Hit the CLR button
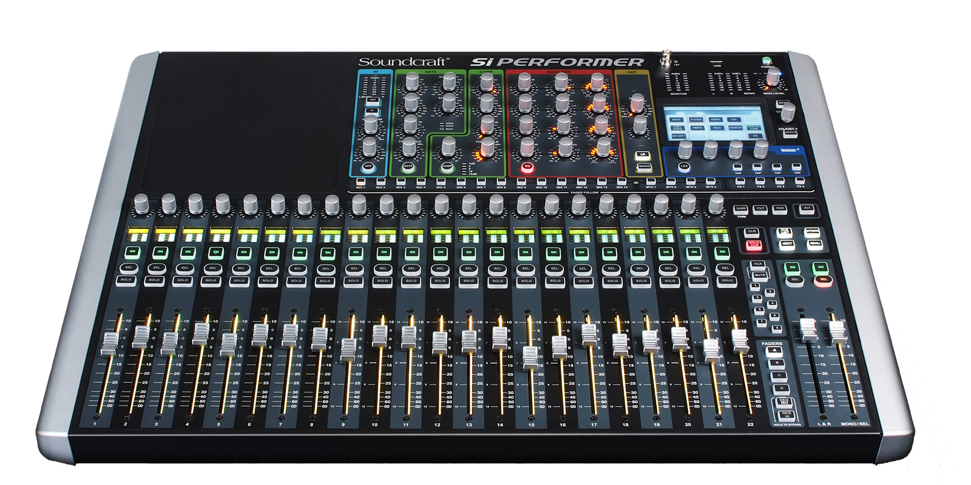 tap(751, 232)
